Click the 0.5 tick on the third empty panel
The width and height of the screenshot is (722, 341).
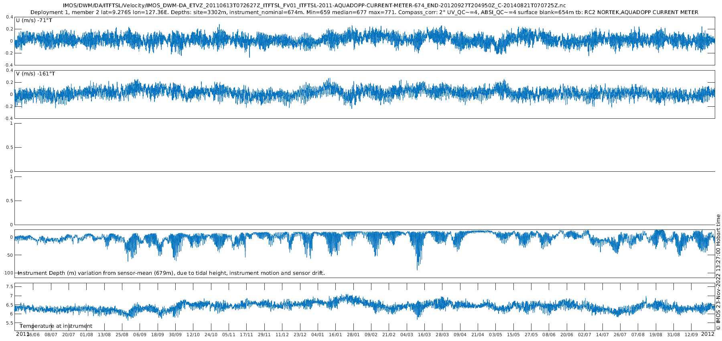point(9,148)
